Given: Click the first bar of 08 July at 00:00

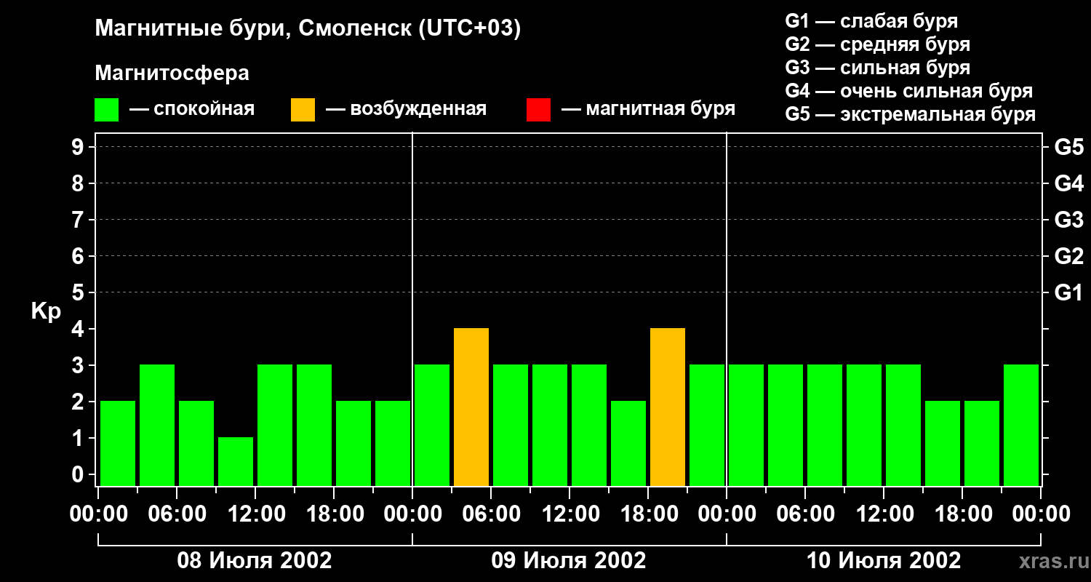Looking at the screenshot, I should pos(118,444).
